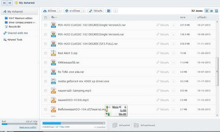The height and width of the screenshot is (132, 220).
Task: Click RAR icon of PEX-H2O CLASSIC 104 DEGREE
Action: pyautogui.click(x=53, y=44)
